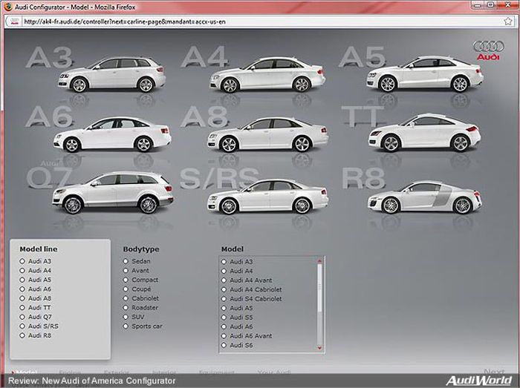This screenshot has height=388, width=520.
Task: Click the Audi site favicon in the address bar
Action: [x=15, y=22]
